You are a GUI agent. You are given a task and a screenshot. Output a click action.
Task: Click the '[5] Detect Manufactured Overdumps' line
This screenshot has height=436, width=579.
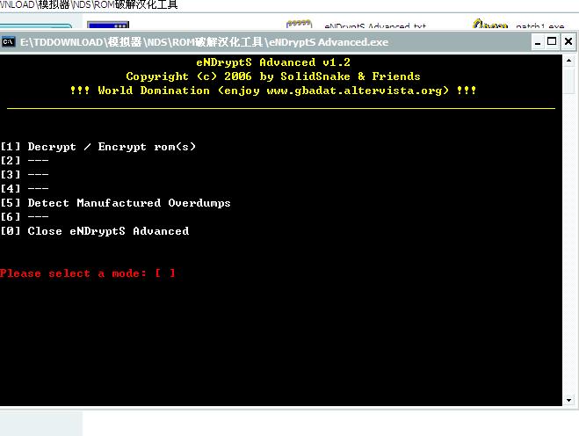click(115, 203)
